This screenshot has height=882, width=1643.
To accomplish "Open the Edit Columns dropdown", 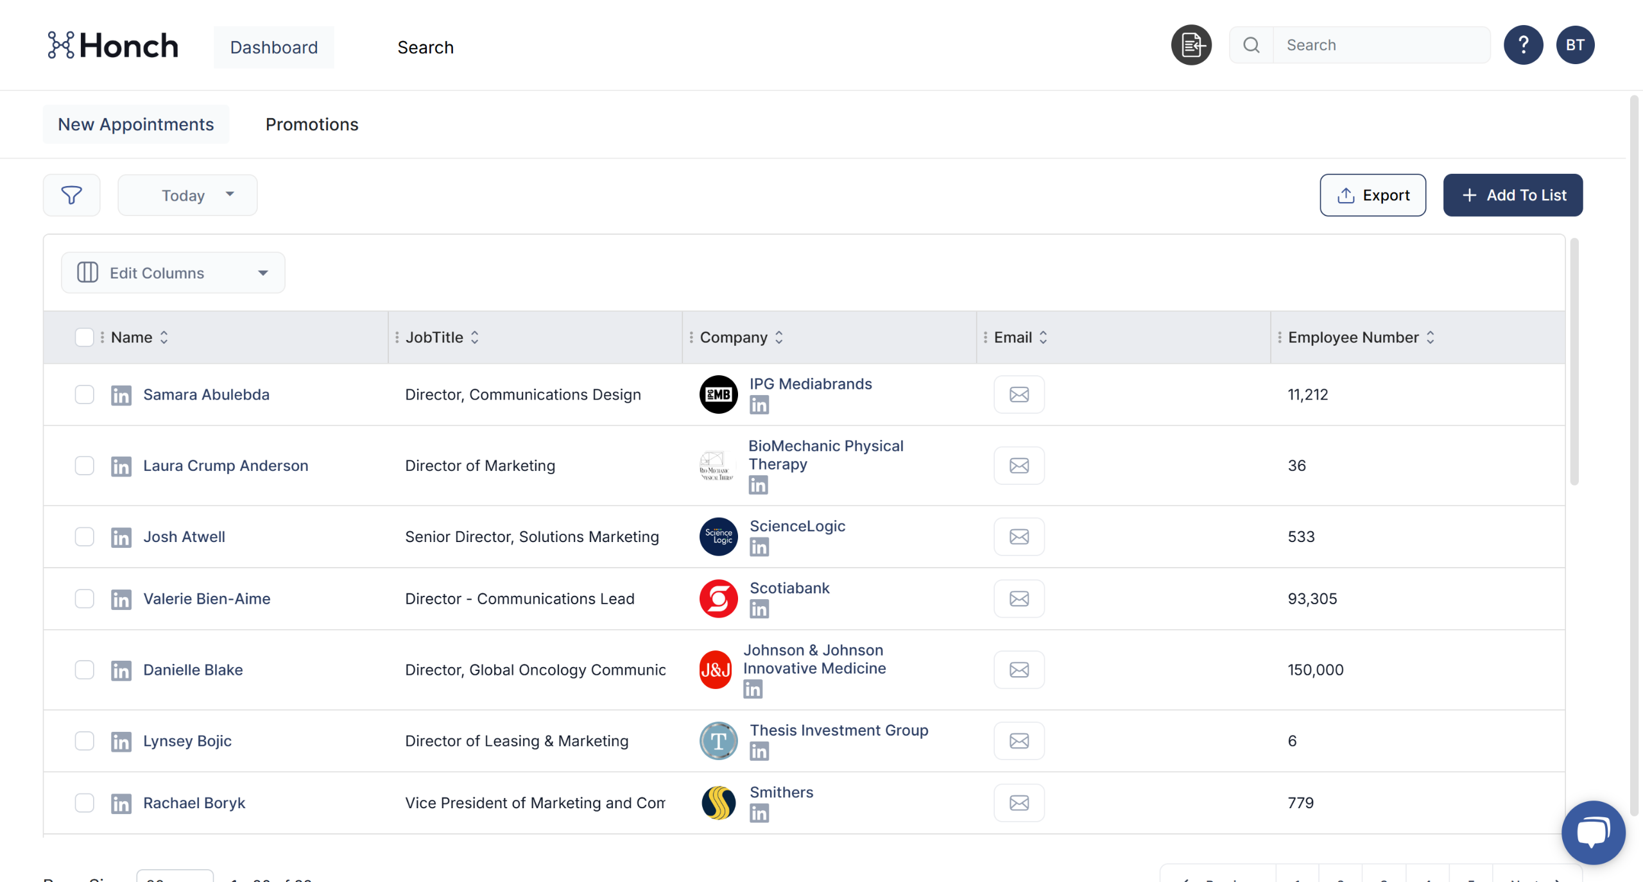I will pyautogui.click(x=173, y=273).
